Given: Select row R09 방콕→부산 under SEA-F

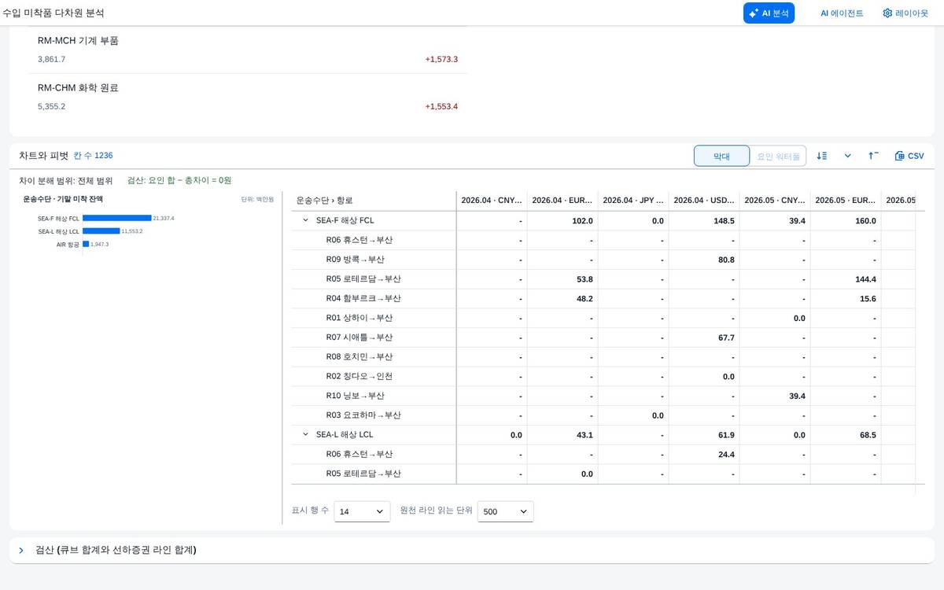Looking at the screenshot, I should pyautogui.click(x=374, y=260).
